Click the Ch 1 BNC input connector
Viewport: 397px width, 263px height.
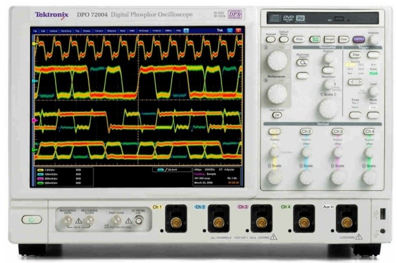click(x=175, y=221)
